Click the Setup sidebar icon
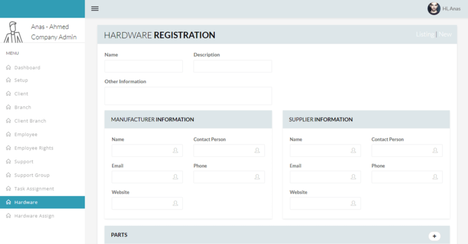 pyautogui.click(x=9, y=80)
